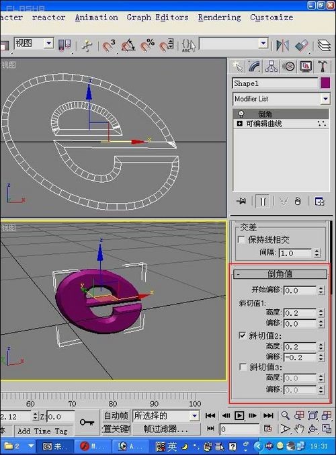Switch to the Utilities hammer tab

point(323,67)
